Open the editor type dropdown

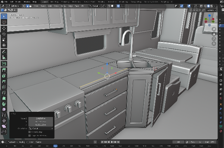point(3,6)
